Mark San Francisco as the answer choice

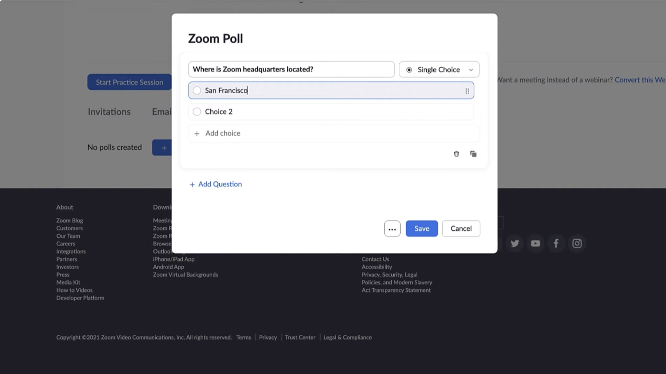tap(196, 90)
